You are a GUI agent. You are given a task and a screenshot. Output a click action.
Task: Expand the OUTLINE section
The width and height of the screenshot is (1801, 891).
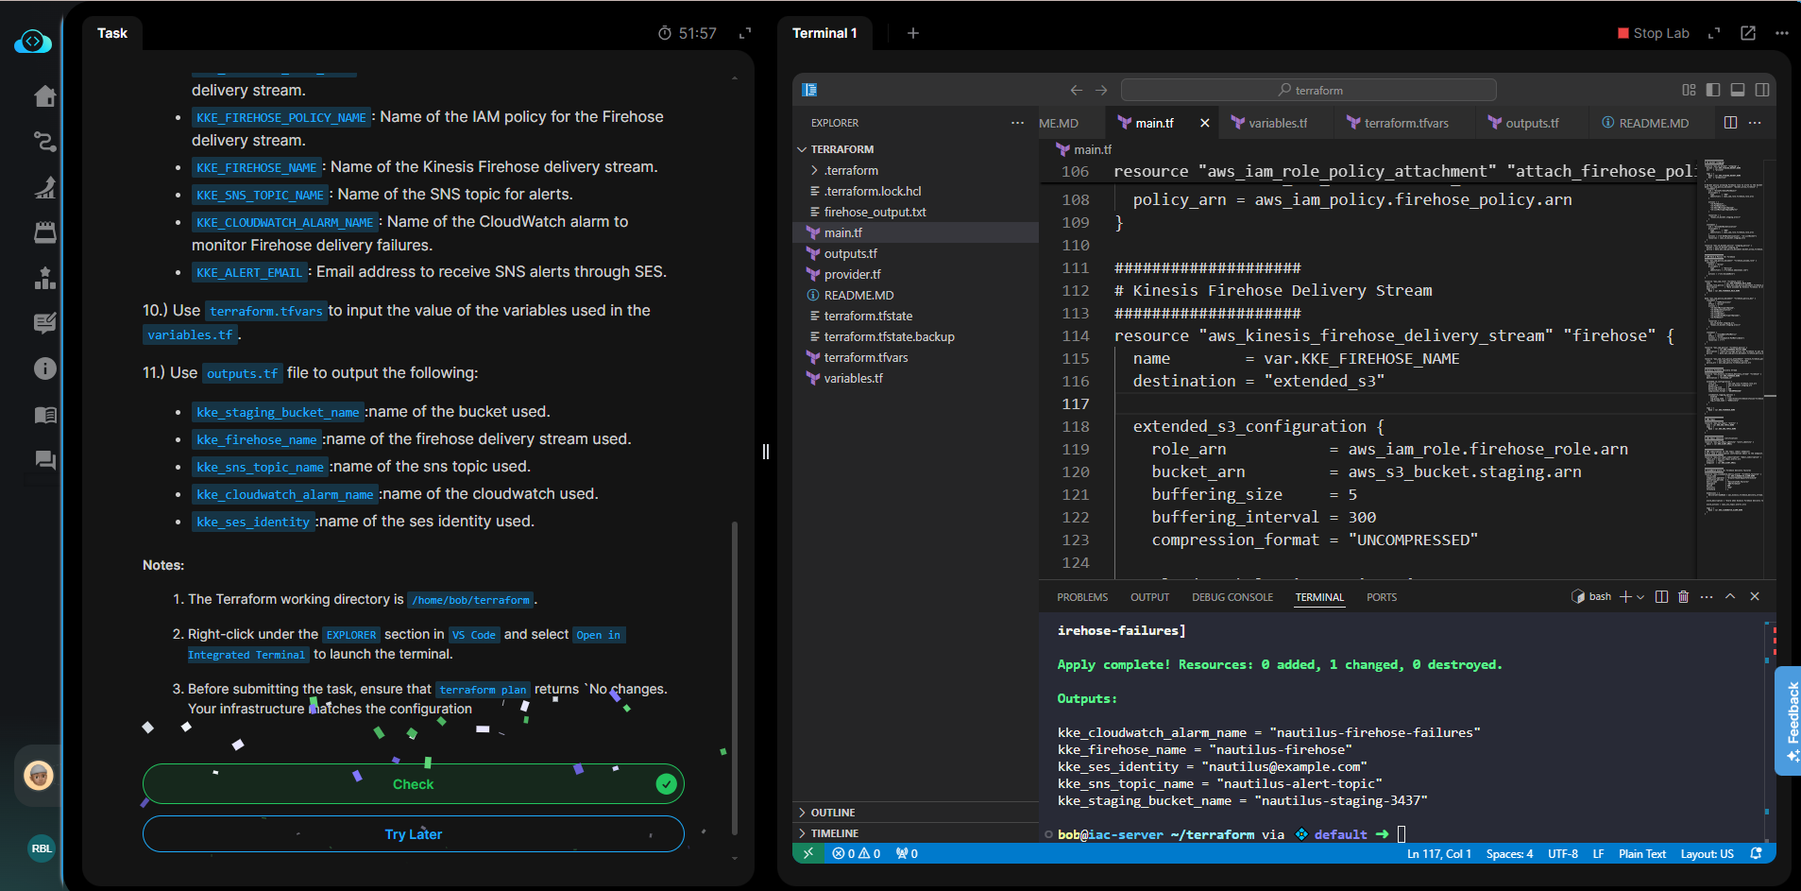click(x=832, y=813)
